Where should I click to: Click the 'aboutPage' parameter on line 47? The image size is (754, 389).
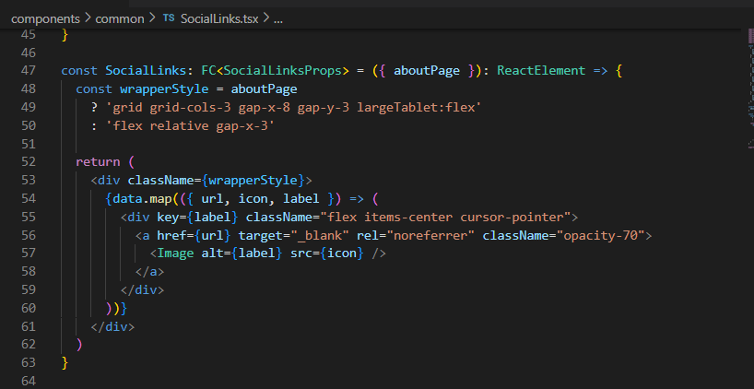click(x=427, y=71)
